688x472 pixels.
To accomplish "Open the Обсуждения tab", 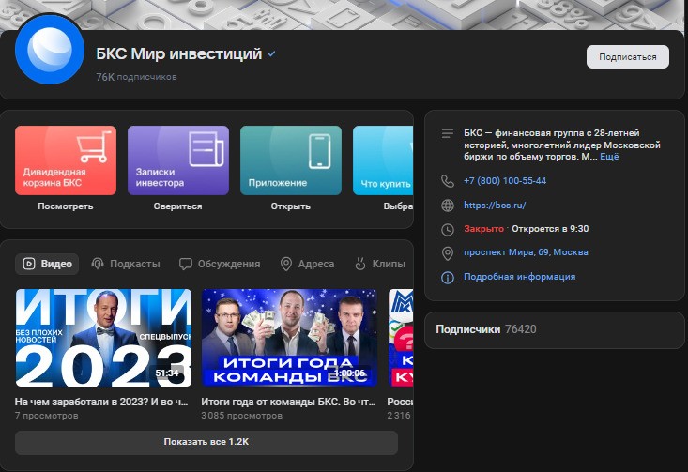I will pos(220,264).
